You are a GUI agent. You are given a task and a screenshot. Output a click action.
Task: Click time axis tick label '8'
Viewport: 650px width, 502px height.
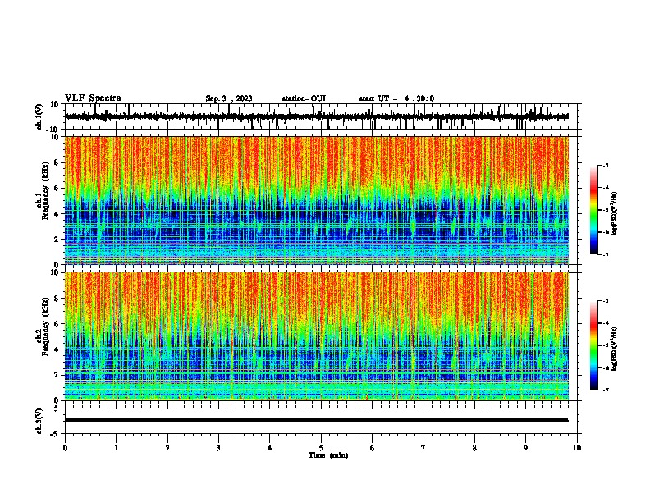(x=474, y=448)
